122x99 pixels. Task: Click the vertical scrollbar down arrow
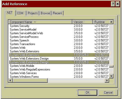coord(111,76)
